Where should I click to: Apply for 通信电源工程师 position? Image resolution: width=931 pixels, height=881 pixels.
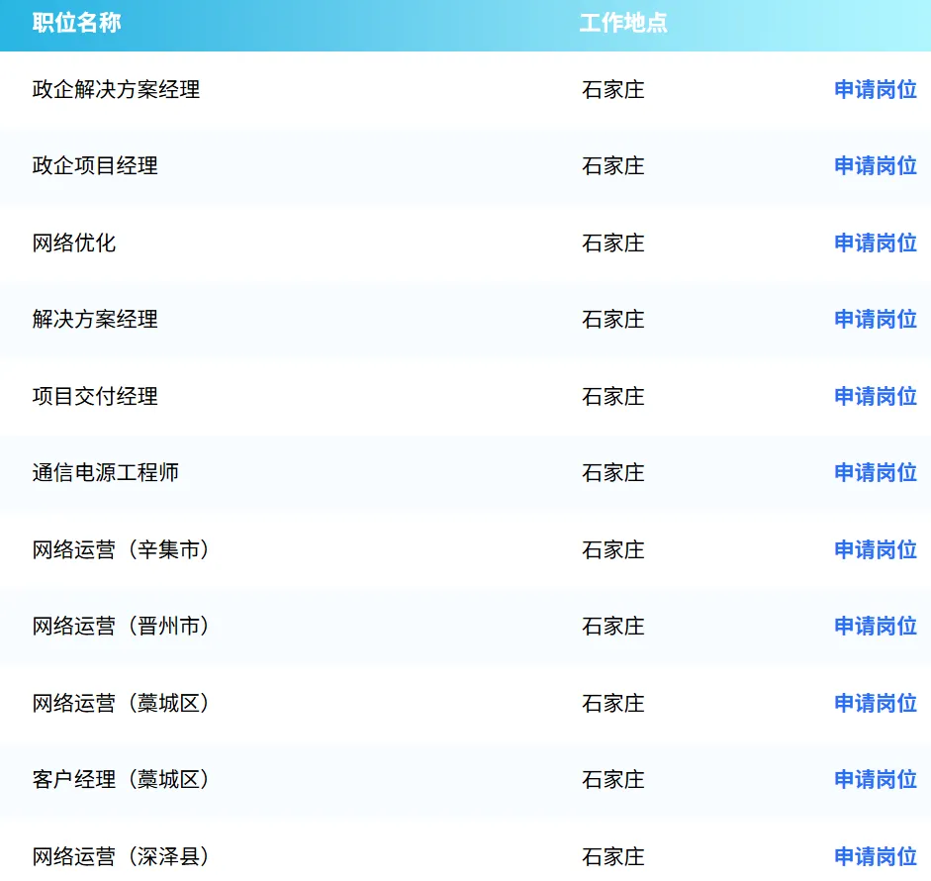click(x=876, y=473)
